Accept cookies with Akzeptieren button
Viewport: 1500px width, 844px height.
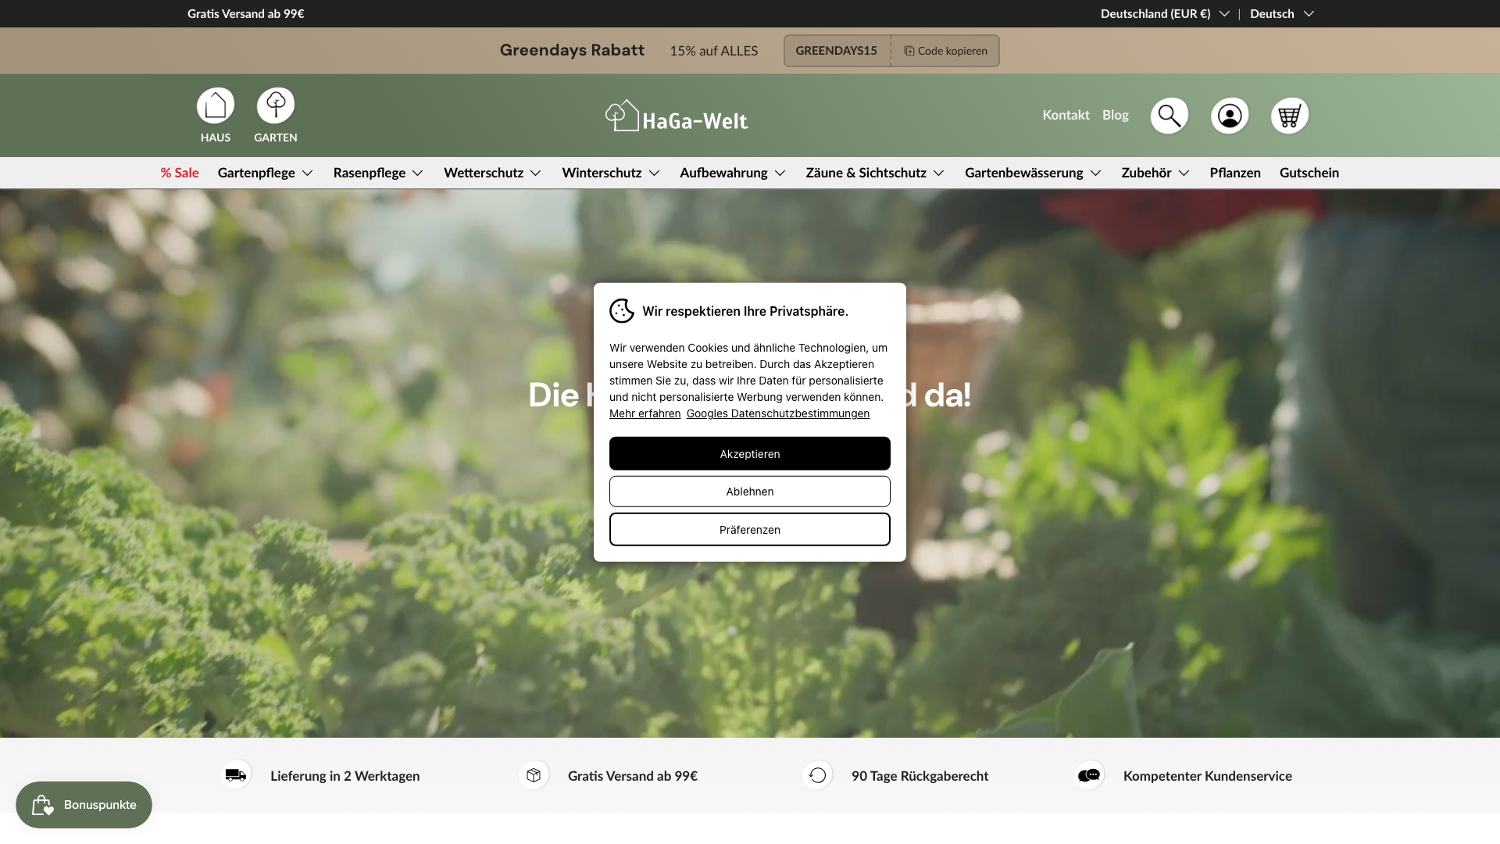pos(750,453)
